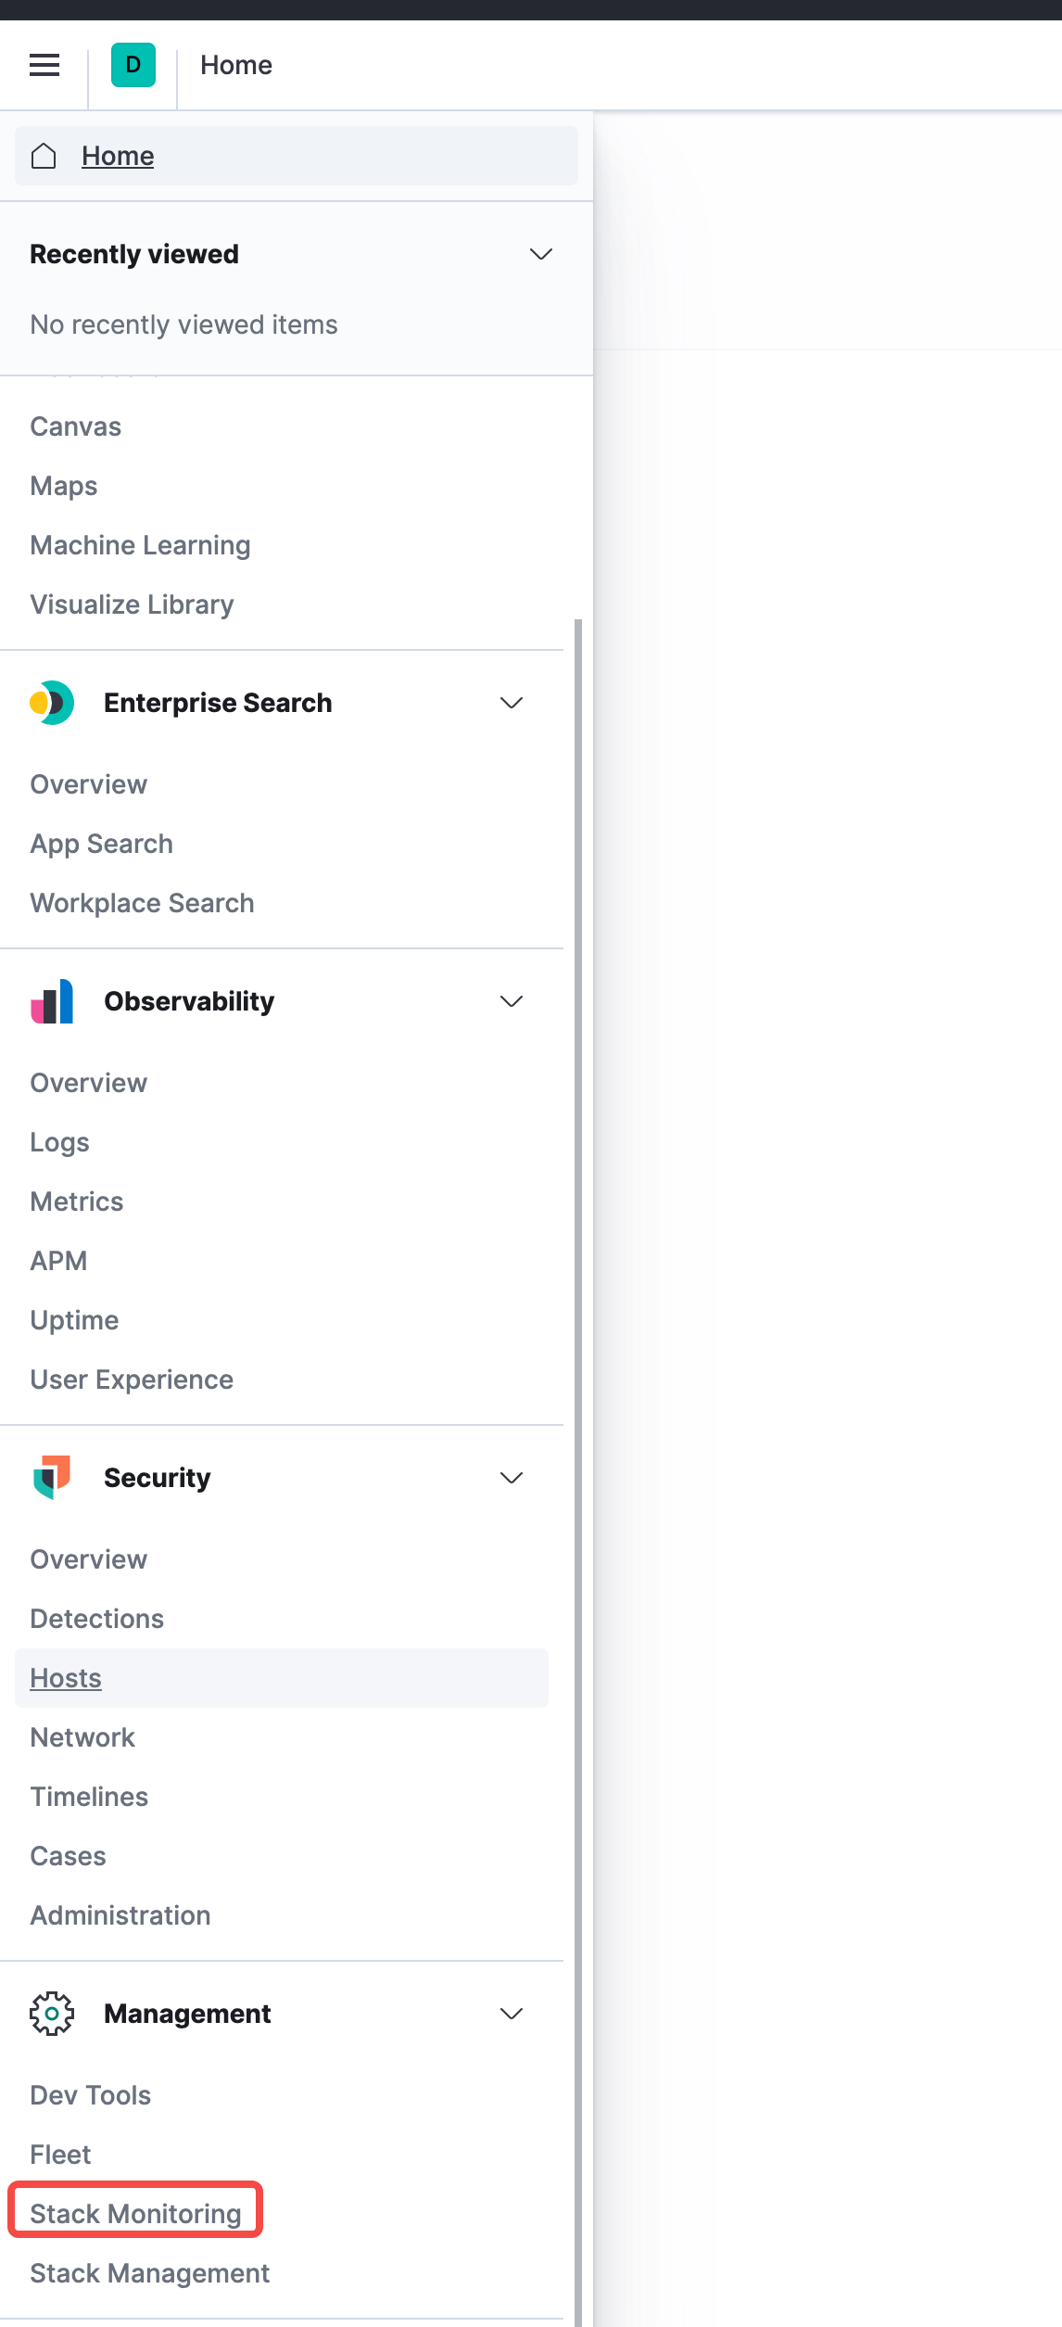Click the navigation panel scrollbar
The width and height of the screenshot is (1062, 2327).
pyautogui.click(x=578, y=1391)
